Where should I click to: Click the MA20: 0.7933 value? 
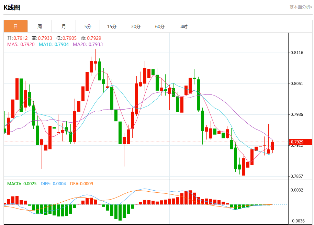pyautogui.click(x=88, y=44)
